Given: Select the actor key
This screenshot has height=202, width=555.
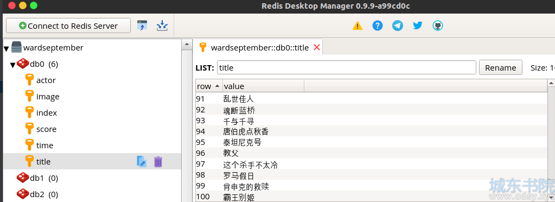Looking at the screenshot, I should click(x=46, y=80).
